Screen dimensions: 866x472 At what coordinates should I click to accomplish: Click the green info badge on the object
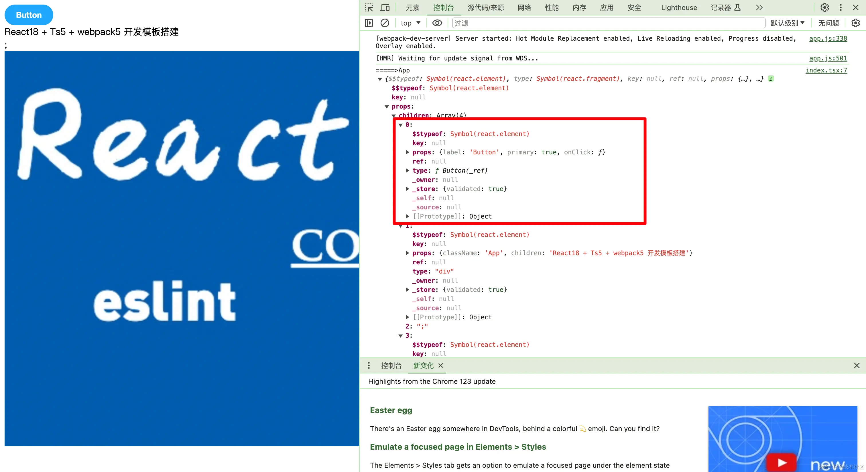coord(771,79)
